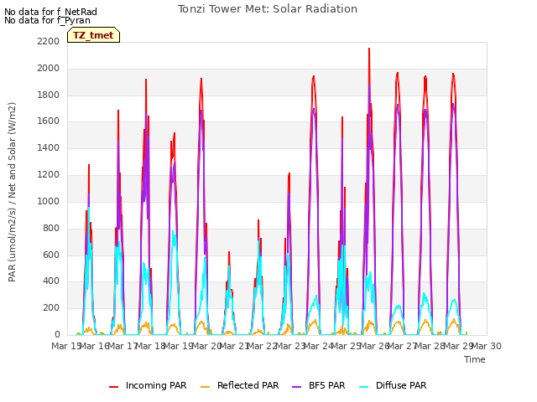This screenshot has height=402, width=537.
Task: Click the PAR / Net and Solar y-axis title
Action: [12, 192]
